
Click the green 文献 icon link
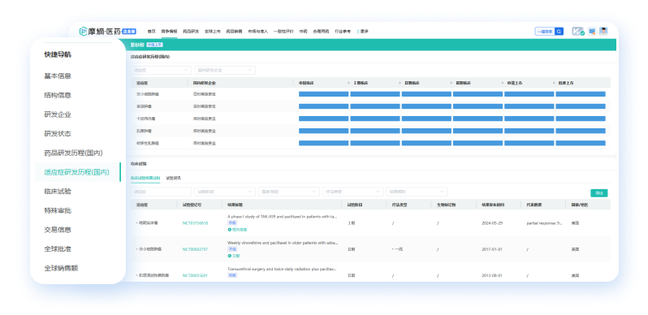(x=234, y=256)
